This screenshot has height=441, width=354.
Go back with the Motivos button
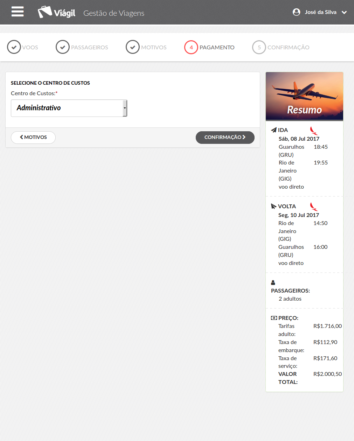coord(33,137)
